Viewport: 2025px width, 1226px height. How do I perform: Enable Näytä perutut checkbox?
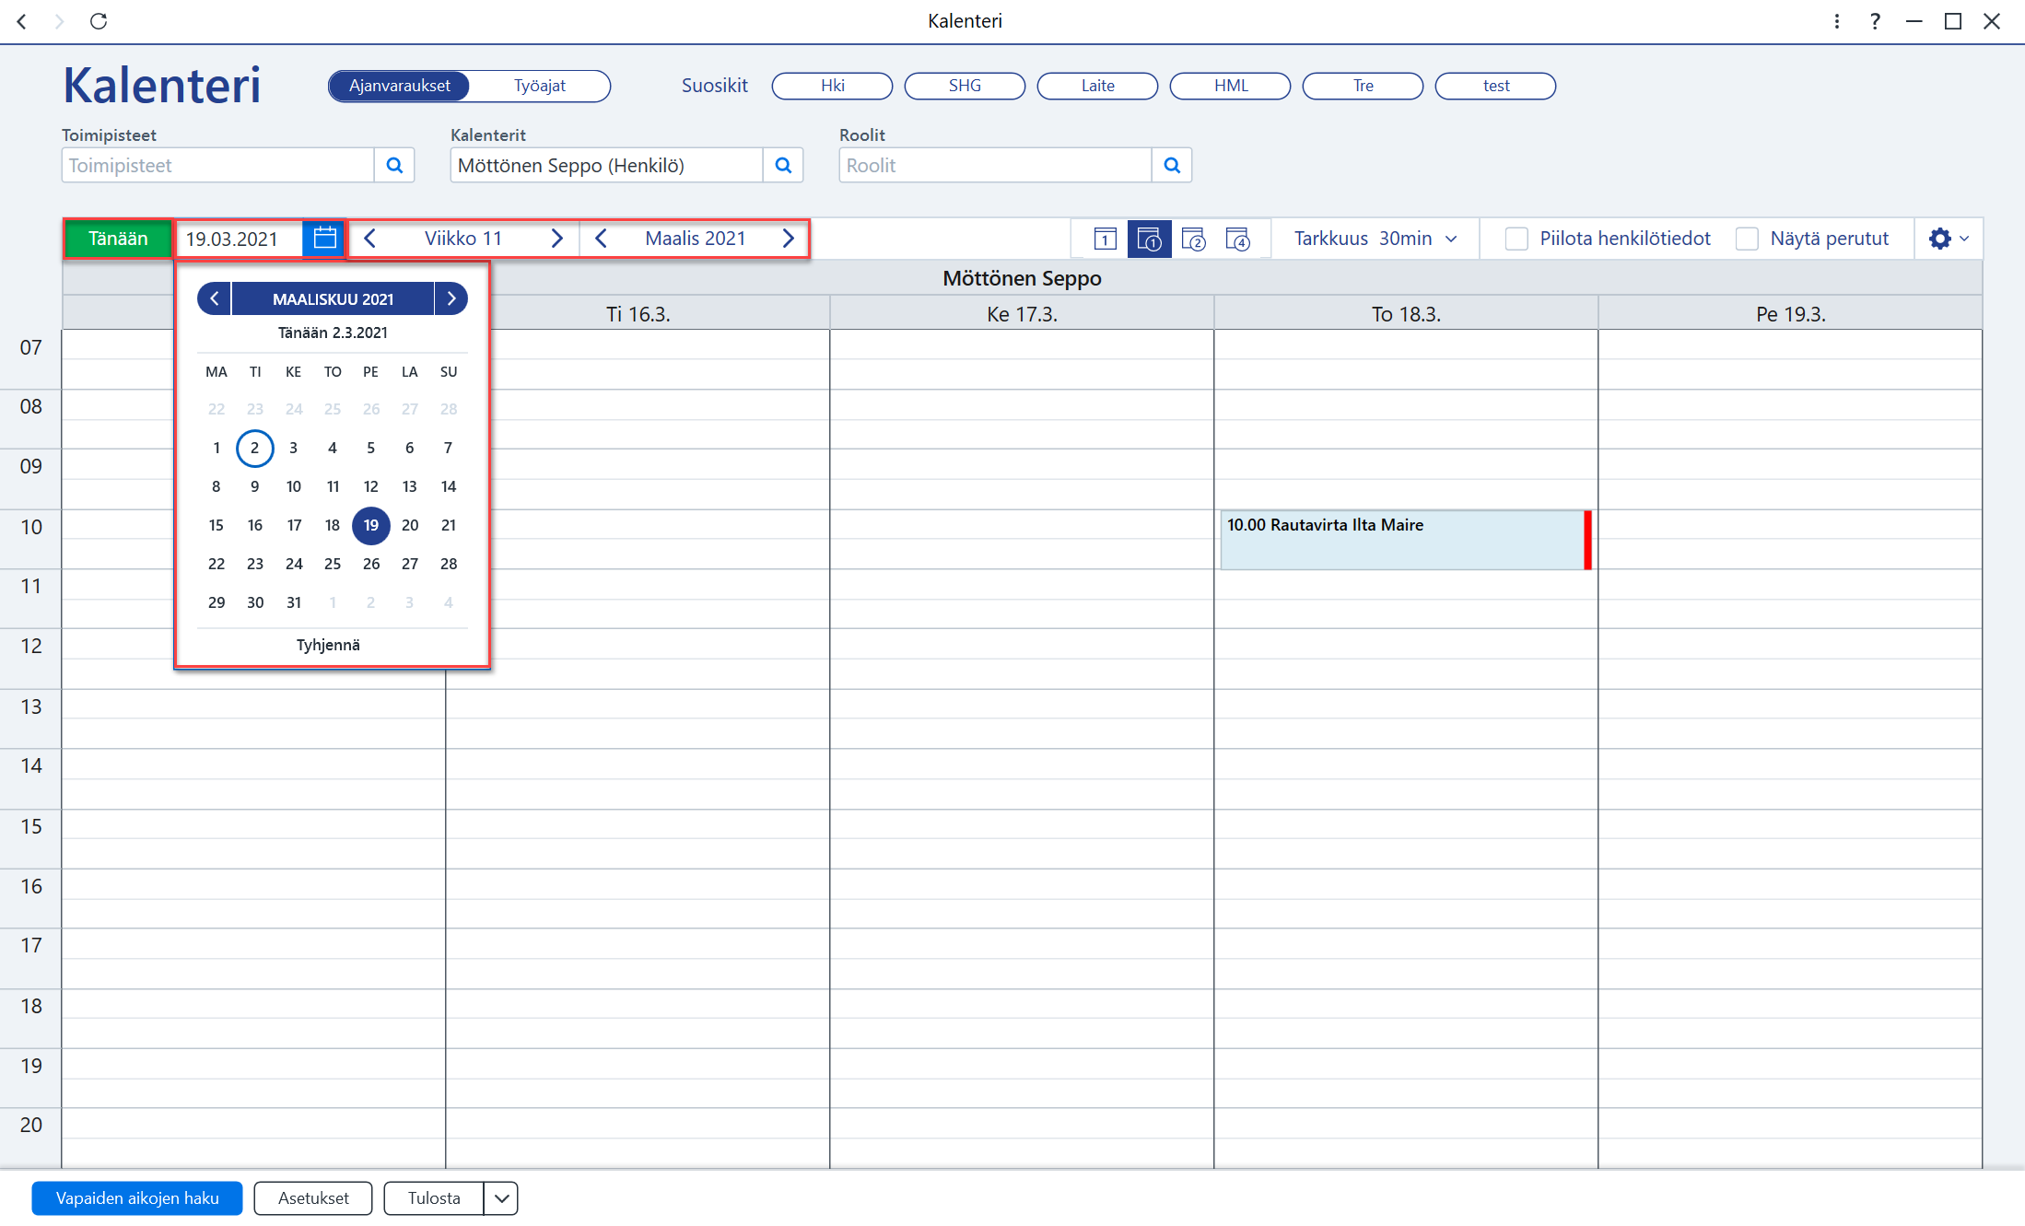[1747, 239]
